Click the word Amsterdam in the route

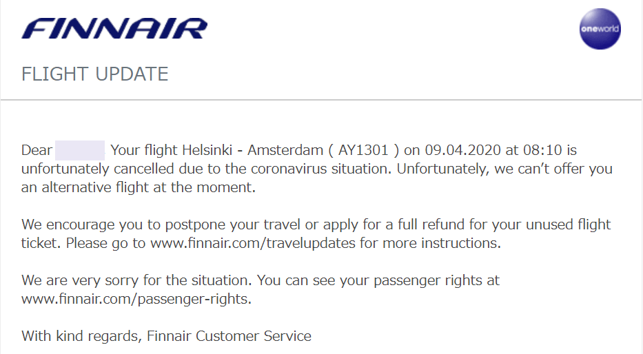285,150
